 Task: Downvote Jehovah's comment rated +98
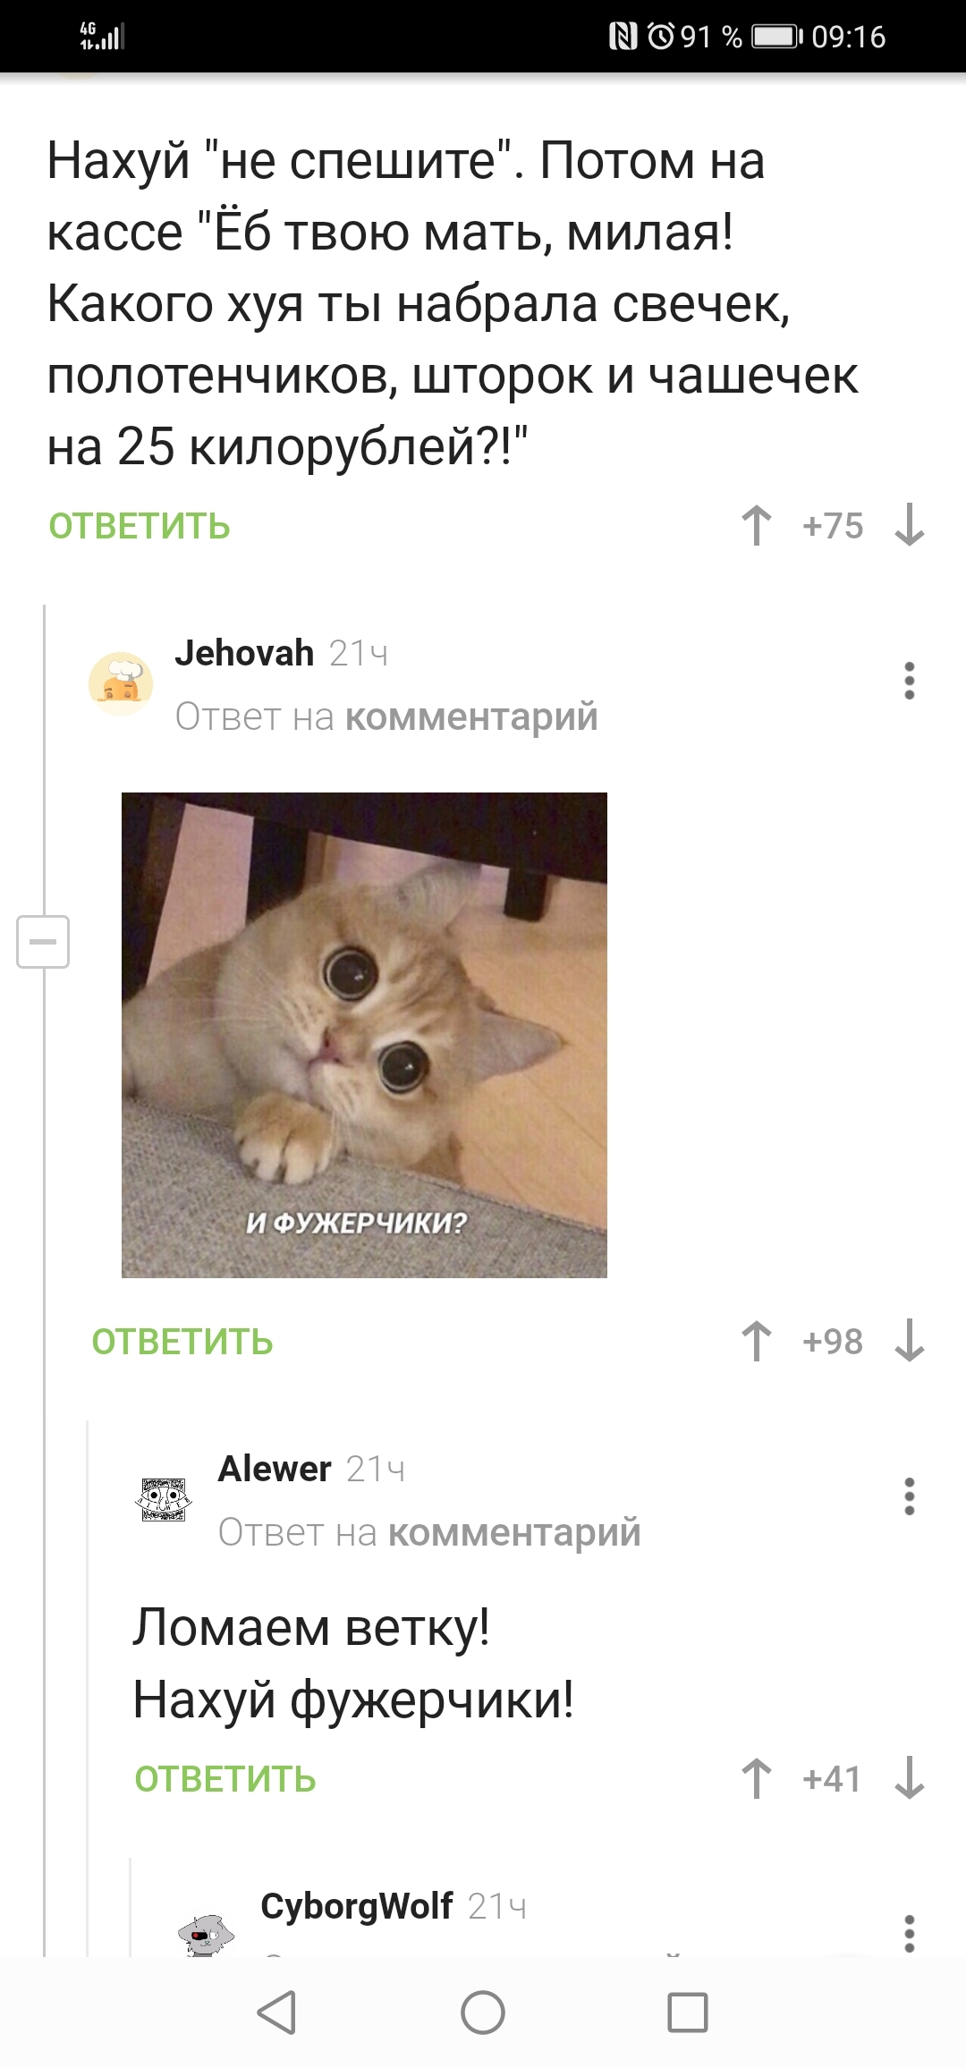pyautogui.click(x=910, y=1341)
